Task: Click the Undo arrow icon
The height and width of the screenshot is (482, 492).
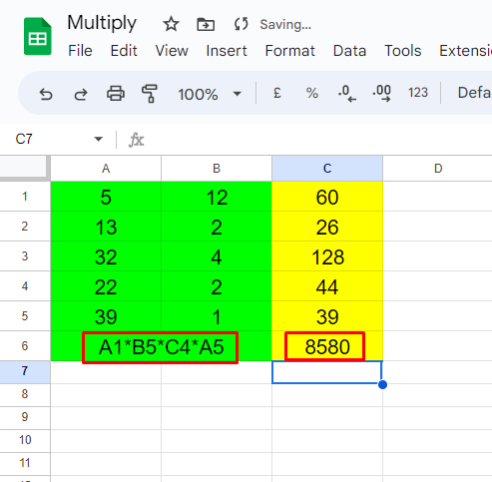Action: point(46,94)
